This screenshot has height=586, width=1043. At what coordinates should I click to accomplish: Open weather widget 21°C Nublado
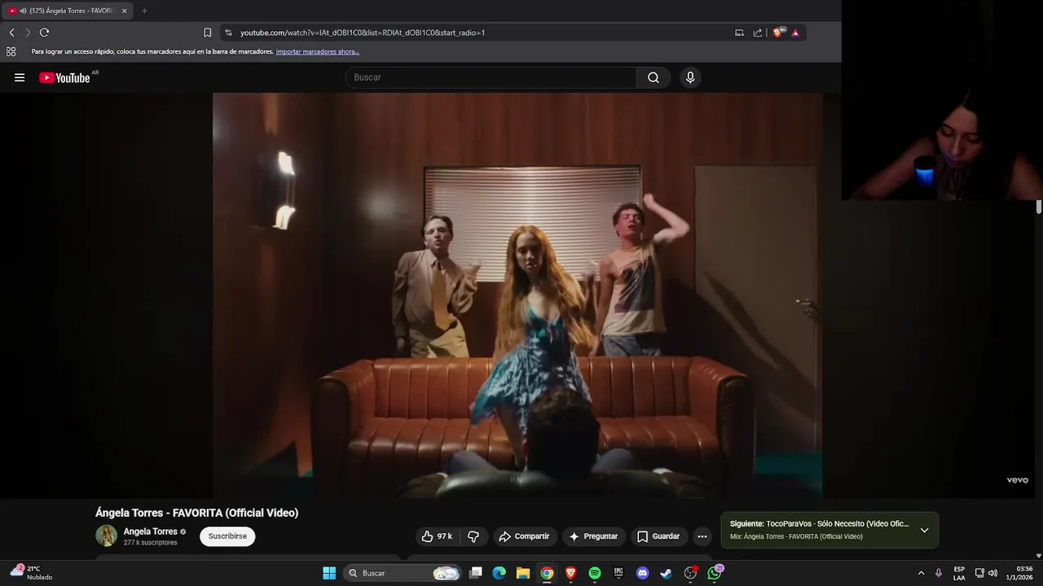coord(30,573)
